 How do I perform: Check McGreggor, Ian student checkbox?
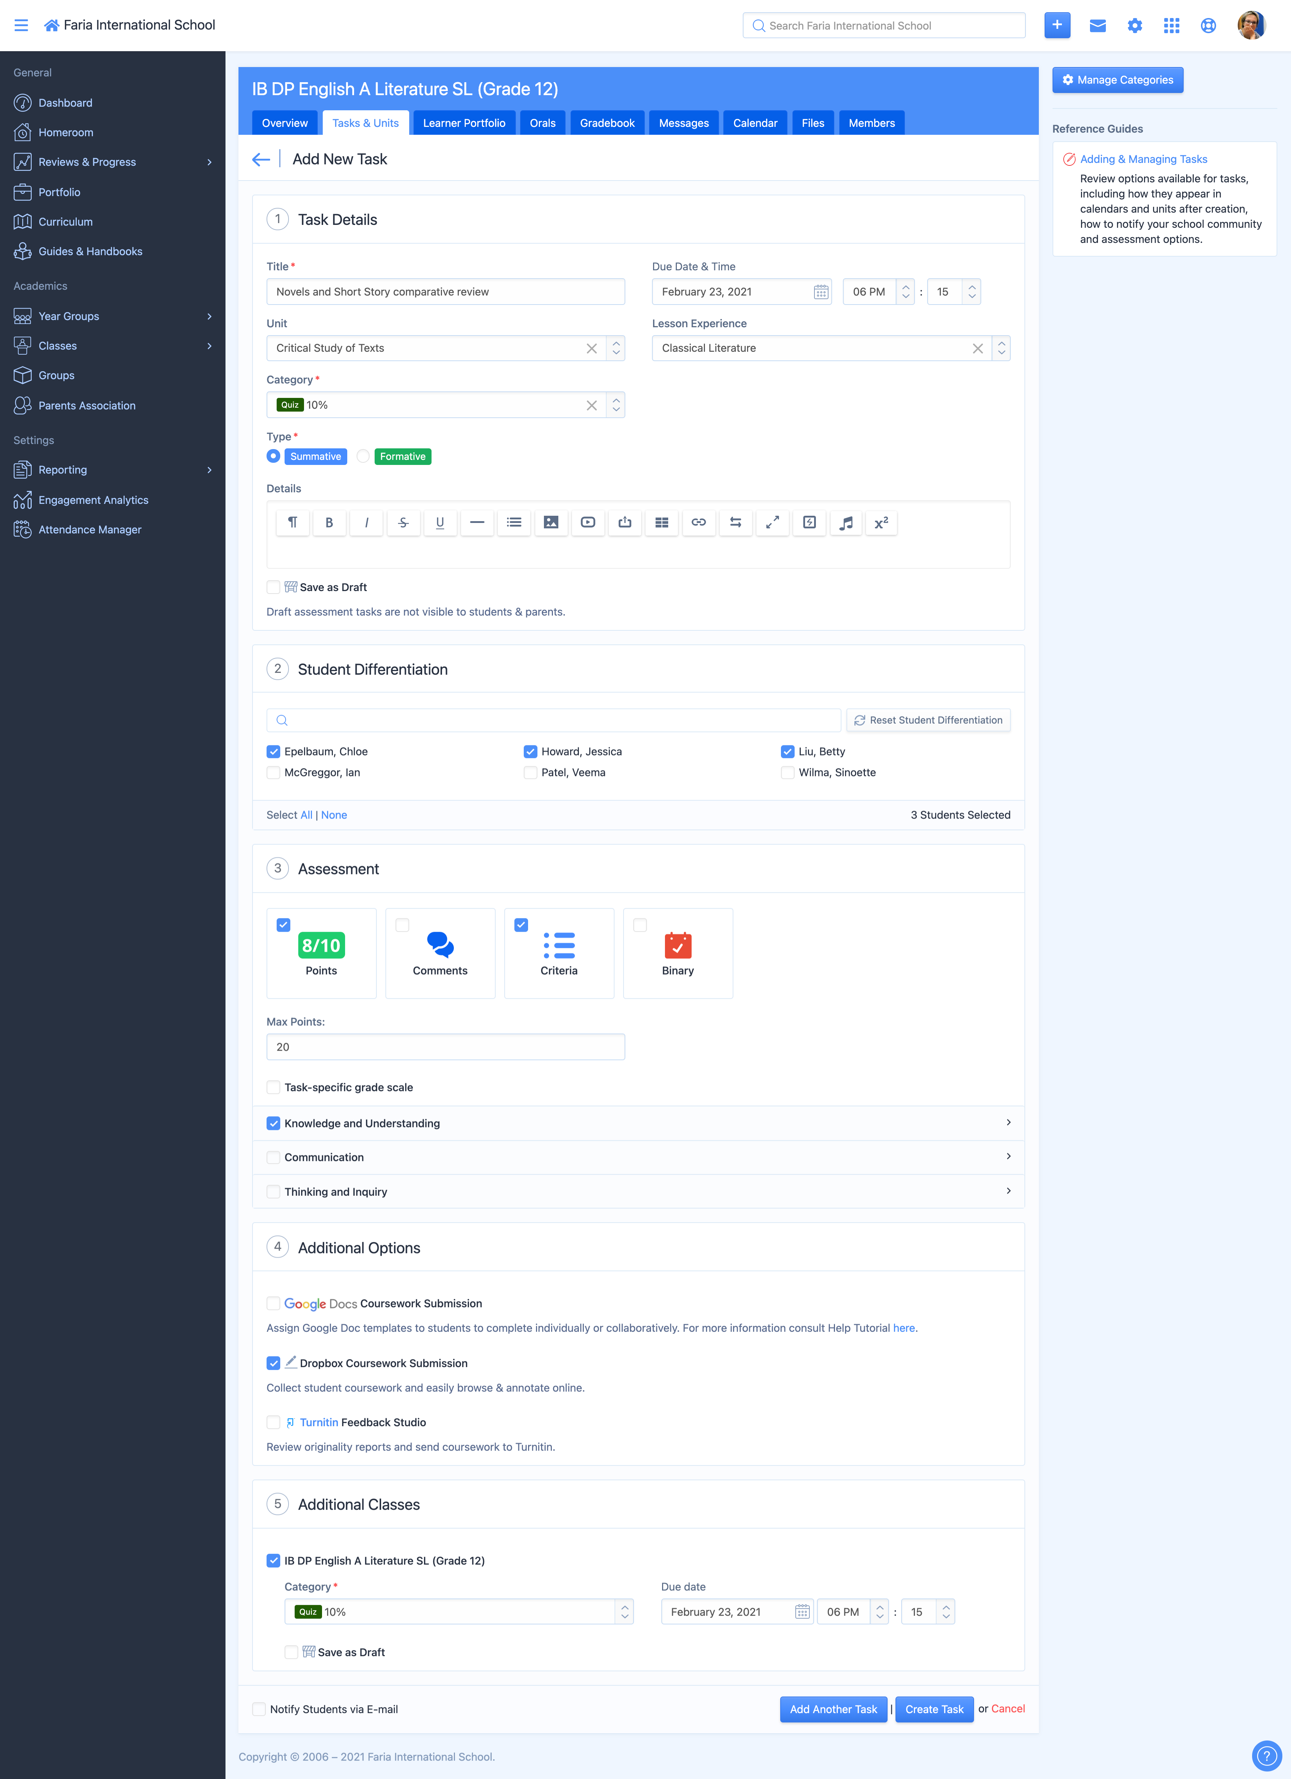click(273, 773)
